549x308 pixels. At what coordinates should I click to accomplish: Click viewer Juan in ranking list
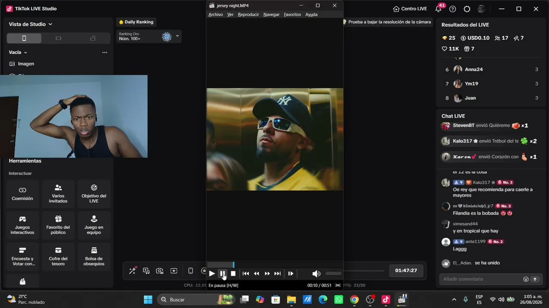click(x=492, y=98)
